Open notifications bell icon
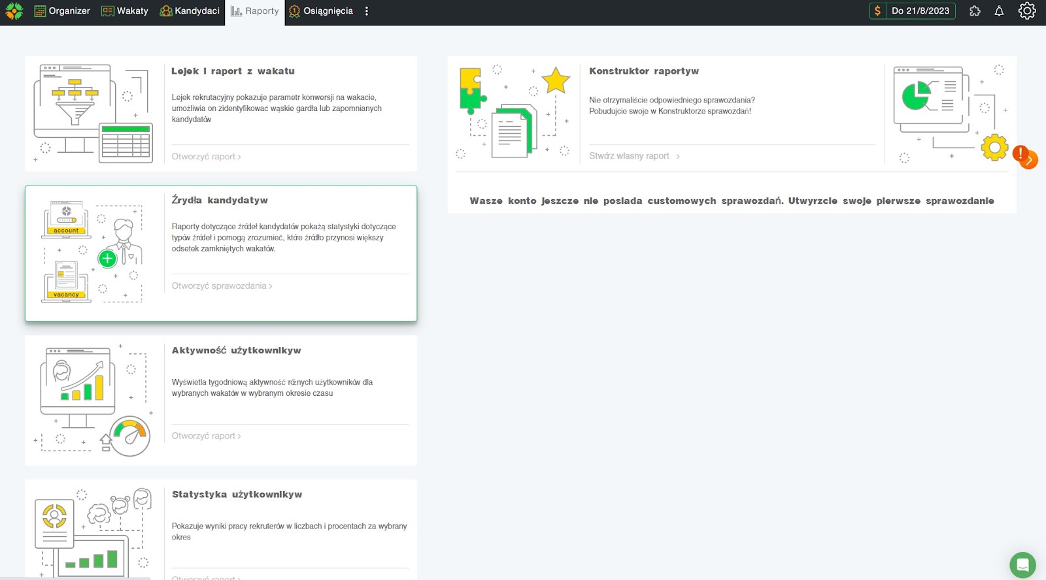This screenshot has height=580, width=1046. coord(999,11)
